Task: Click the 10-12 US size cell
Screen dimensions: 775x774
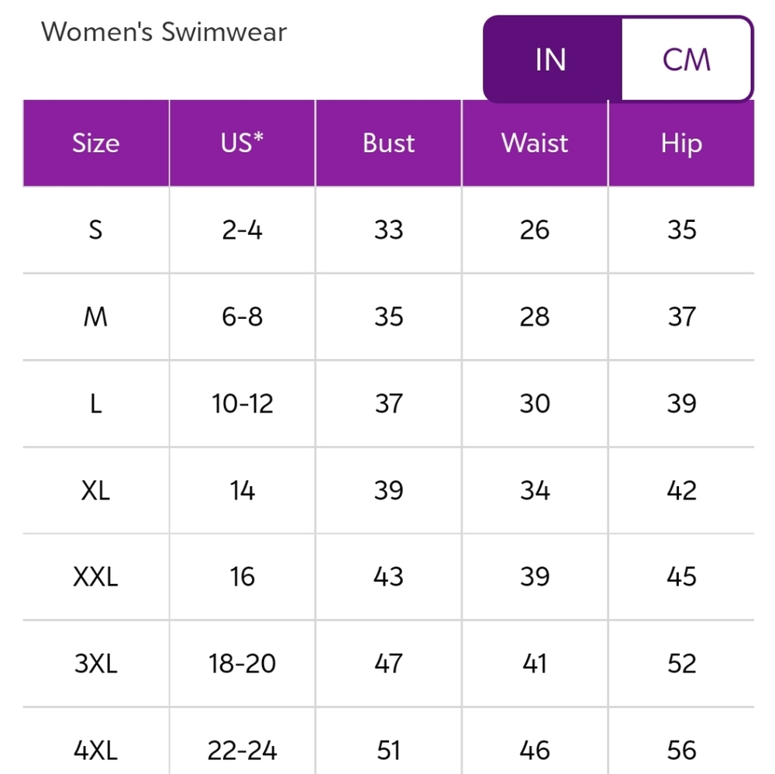Action: coord(242,403)
